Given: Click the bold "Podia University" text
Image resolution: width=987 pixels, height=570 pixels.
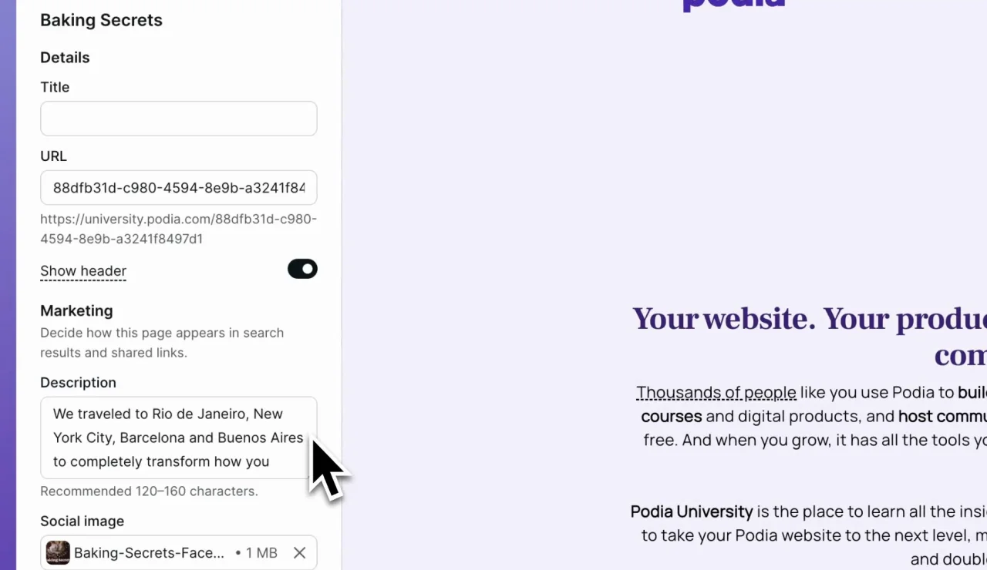Looking at the screenshot, I should 691,511.
